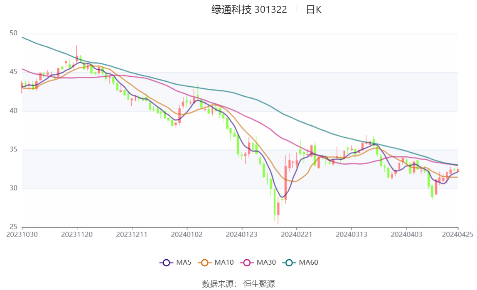The image size is (477, 290).
Task: Click the 20240123 date label
Action: (x=241, y=235)
